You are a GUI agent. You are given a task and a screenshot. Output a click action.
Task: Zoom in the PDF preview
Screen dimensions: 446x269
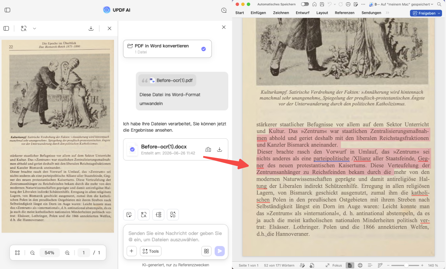pyautogui.click(x=67, y=253)
